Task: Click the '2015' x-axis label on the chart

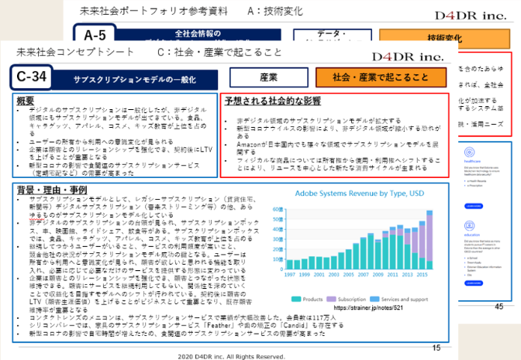Action: click(422, 274)
